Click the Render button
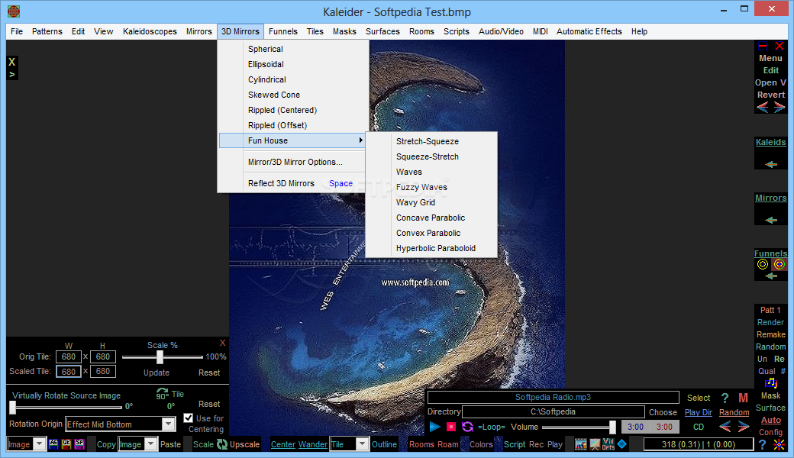 [770, 322]
